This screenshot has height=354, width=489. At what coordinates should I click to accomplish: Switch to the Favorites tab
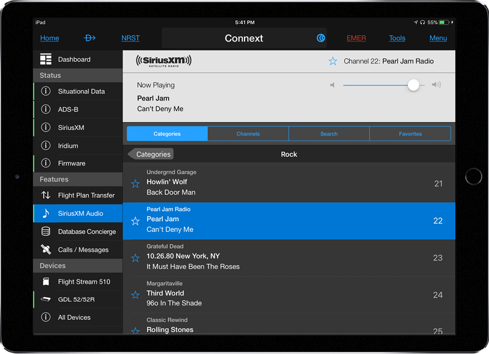[x=410, y=134]
